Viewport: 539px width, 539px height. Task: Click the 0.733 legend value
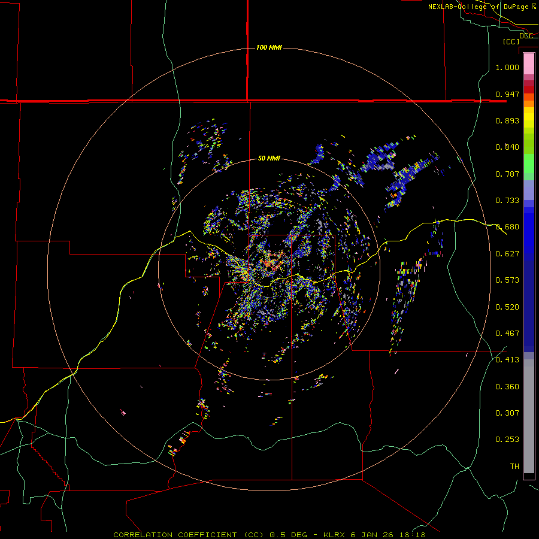(x=507, y=201)
